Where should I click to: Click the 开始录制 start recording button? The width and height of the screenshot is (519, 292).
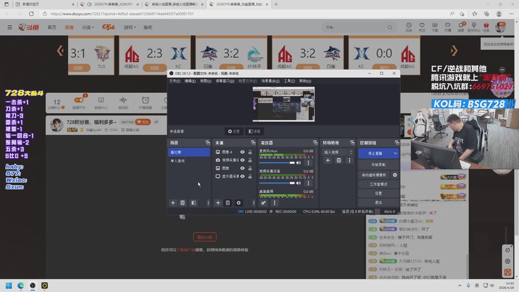pos(378,165)
